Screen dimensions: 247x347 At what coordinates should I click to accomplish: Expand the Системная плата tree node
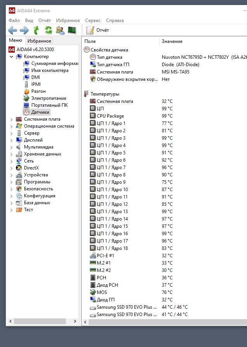12,120
